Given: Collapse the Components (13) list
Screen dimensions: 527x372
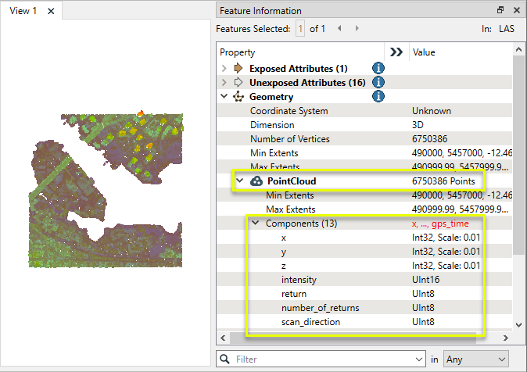Looking at the screenshot, I should click(x=255, y=224).
